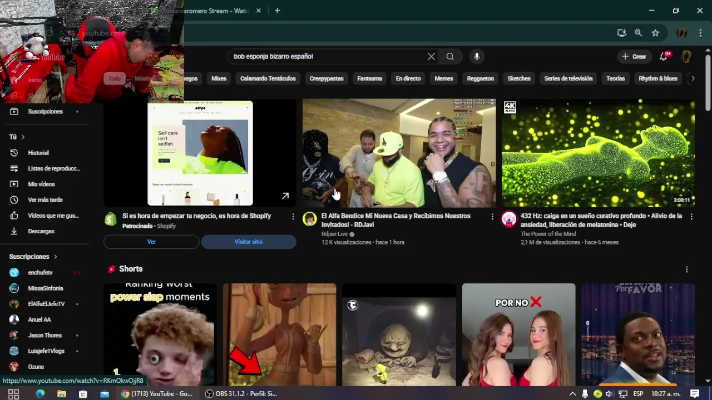The width and height of the screenshot is (712, 400).
Task: Select the Fantasma filter chip
Action: 369,78
